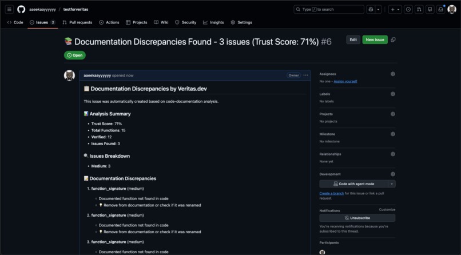The image size is (461, 255).
Task: Click the Owner badge on comment
Action: click(294, 75)
